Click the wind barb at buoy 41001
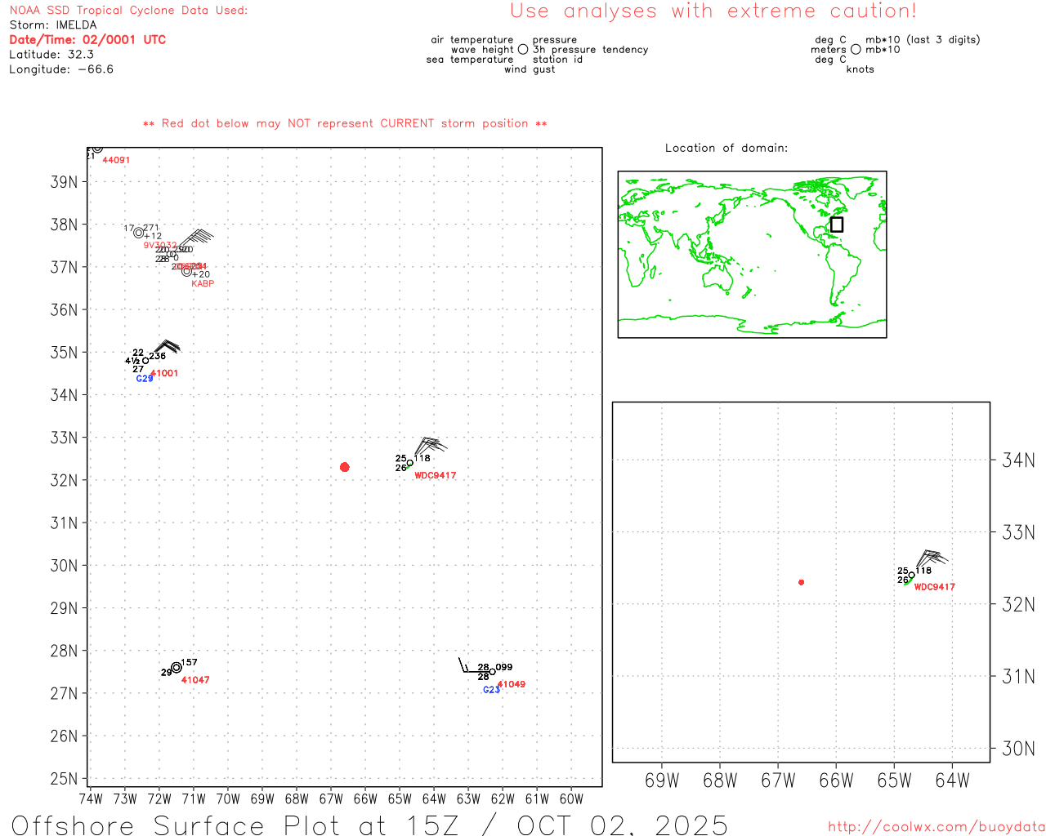This screenshot has height=836, width=1046. pyautogui.click(x=166, y=348)
